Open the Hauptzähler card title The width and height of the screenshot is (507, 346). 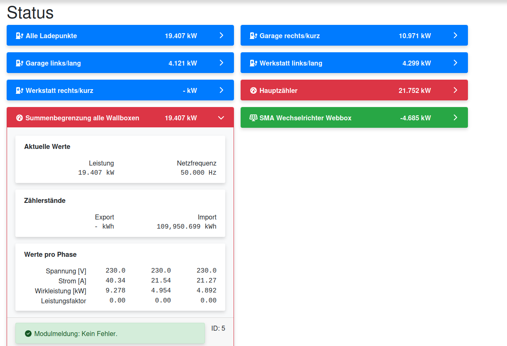pos(278,90)
